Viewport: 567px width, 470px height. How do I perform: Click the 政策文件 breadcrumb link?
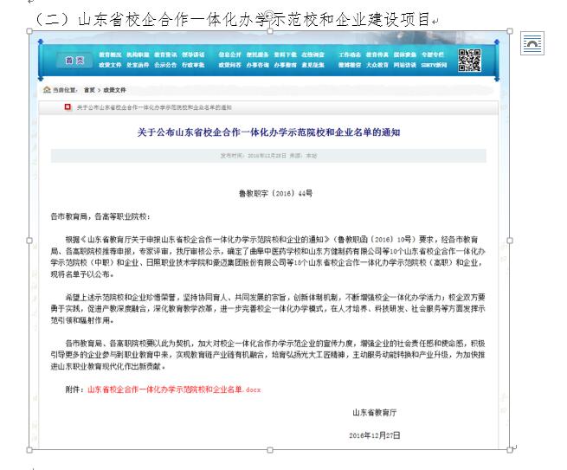point(115,89)
